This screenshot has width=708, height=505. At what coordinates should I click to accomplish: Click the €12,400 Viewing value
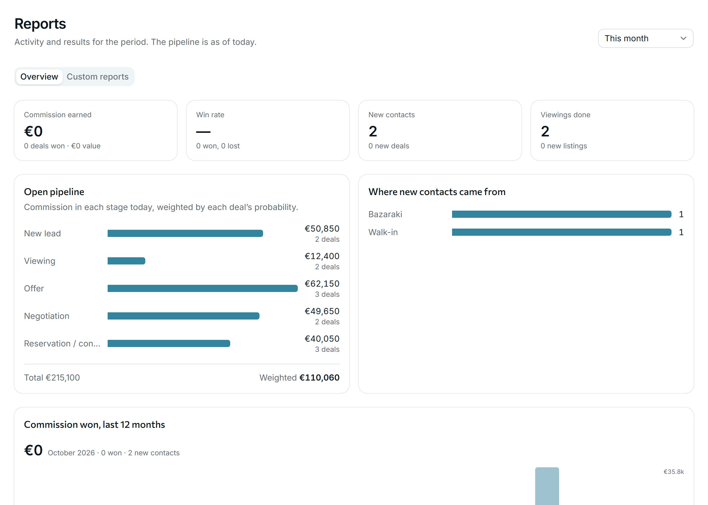[x=322, y=256]
